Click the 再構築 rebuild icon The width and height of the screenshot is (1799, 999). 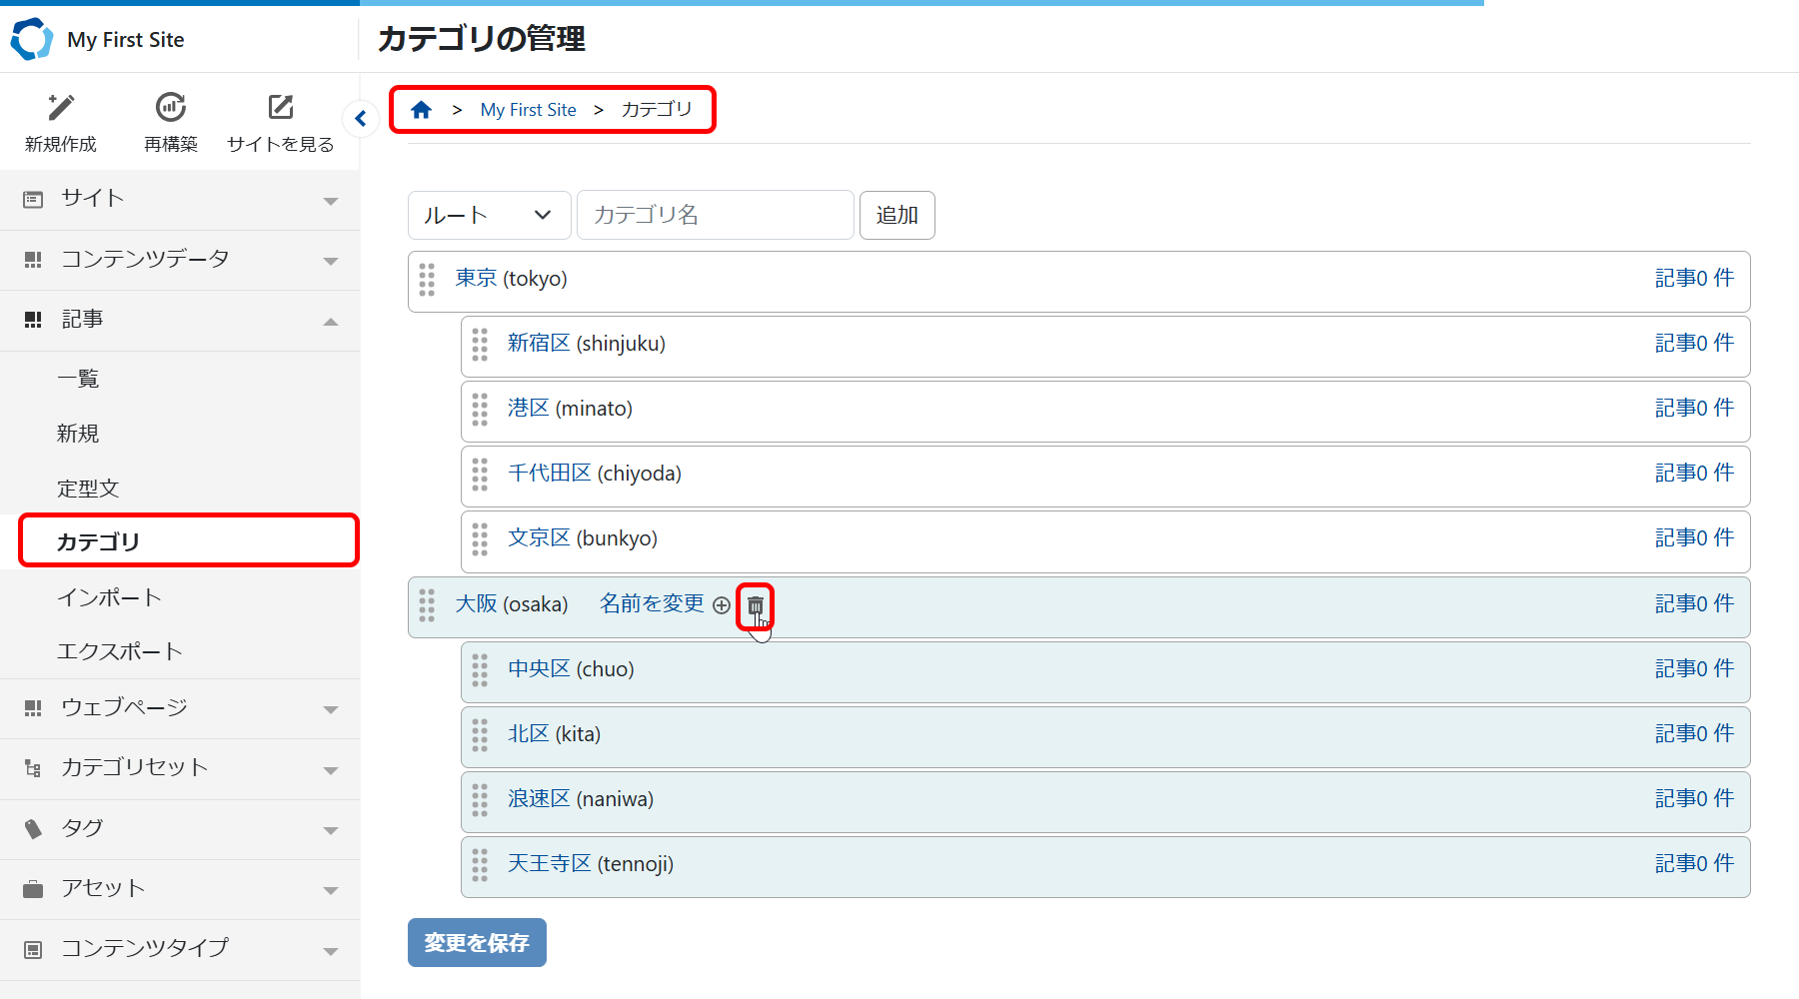click(x=171, y=108)
